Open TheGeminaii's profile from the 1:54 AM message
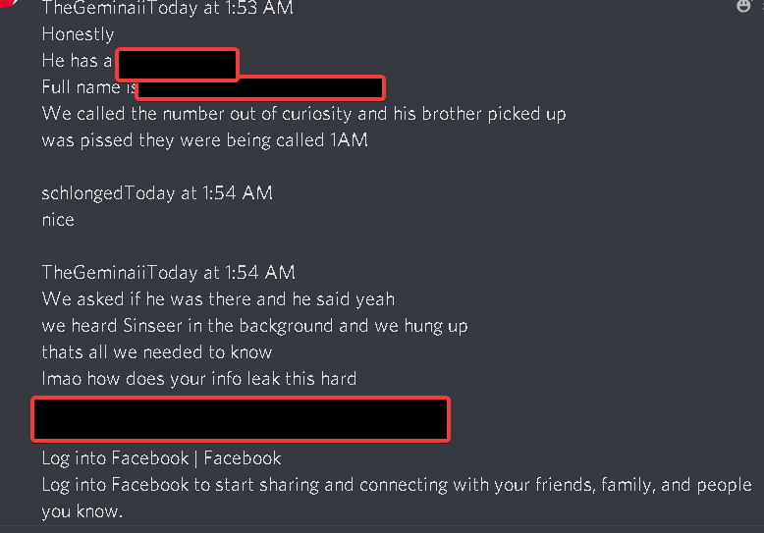 (x=94, y=272)
